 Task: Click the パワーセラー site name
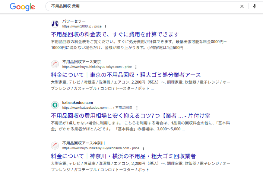[x=74, y=21]
